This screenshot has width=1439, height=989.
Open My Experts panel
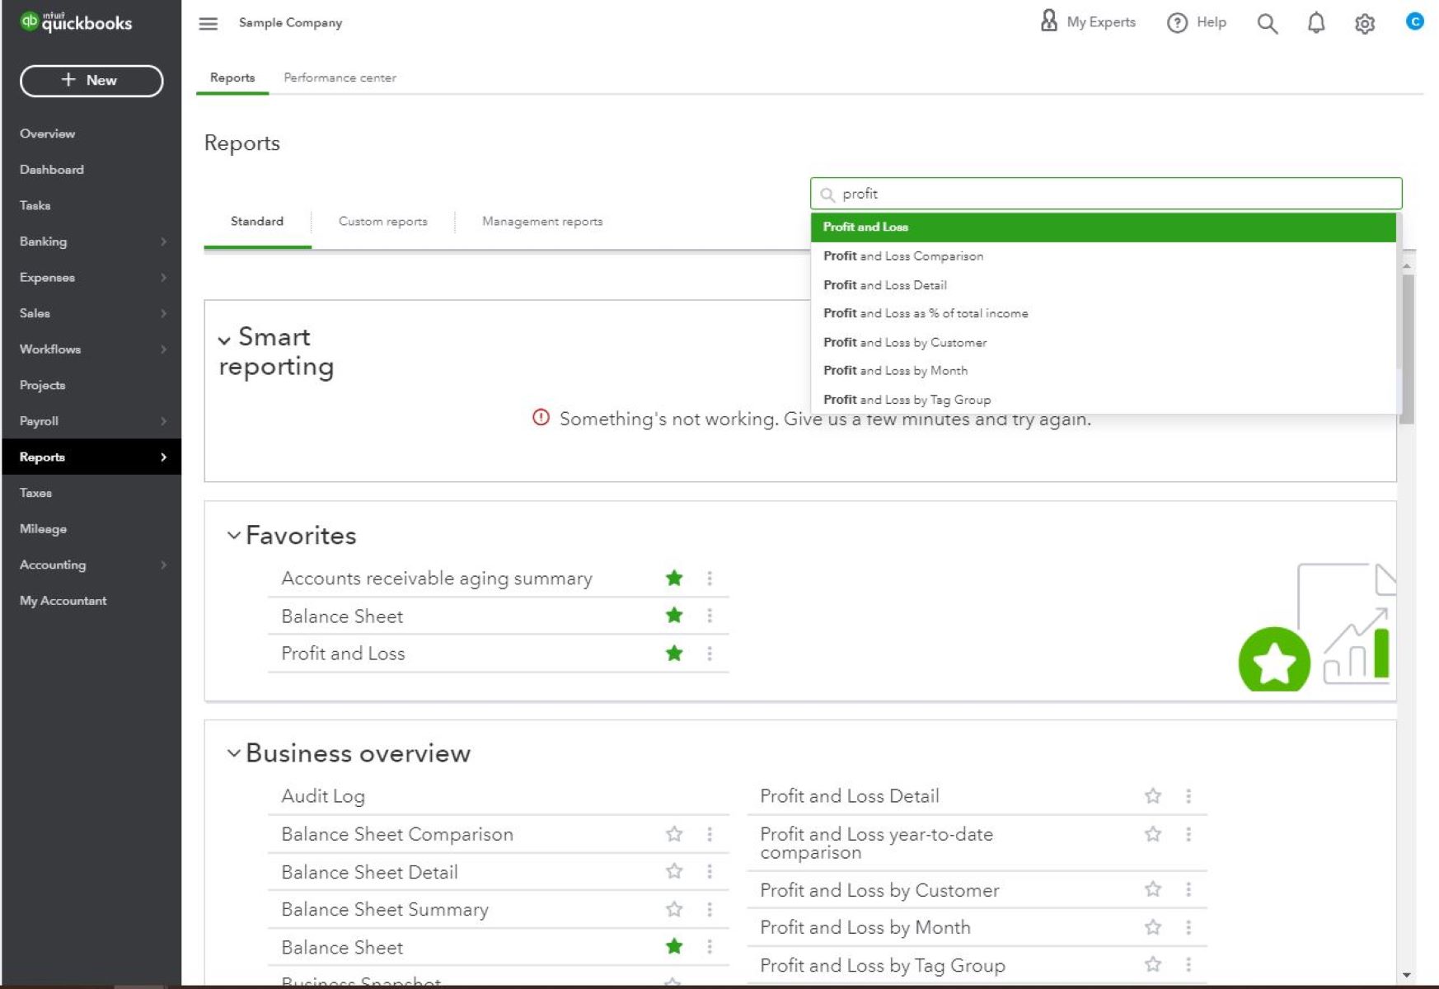coord(1086,22)
